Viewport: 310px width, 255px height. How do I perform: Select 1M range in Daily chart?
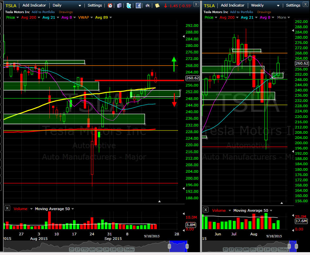[106, 249]
